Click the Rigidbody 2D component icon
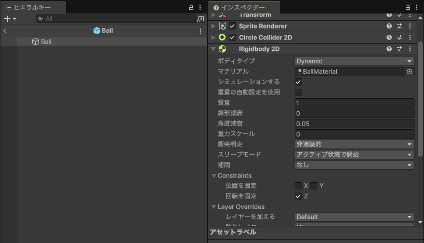This screenshot has height=243, width=424. [x=222, y=49]
